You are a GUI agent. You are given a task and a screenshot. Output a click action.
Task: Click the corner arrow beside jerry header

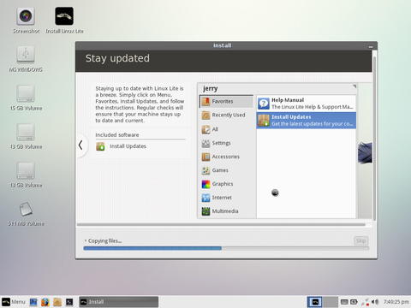[x=354, y=86]
